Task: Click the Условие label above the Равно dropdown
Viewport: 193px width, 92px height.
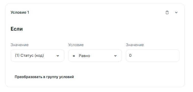Action: (x=76, y=45)
